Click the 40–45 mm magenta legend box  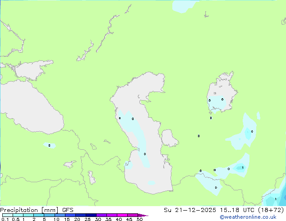(122, 215)
